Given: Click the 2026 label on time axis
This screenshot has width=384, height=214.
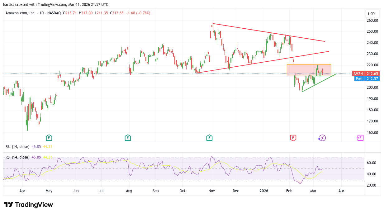Looking at the screenshot, I should pyautogui.click(x=264, y=191).
